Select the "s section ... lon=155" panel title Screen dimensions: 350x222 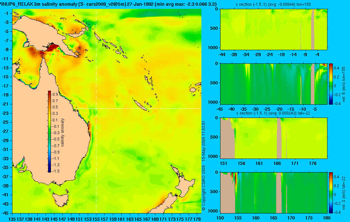coord(273,4)
